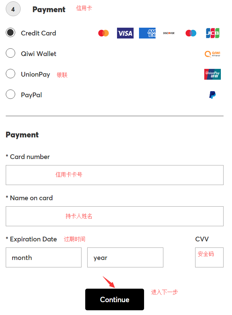Click the JCB card logo
The width and height of the screenshot is (232, 315).
click(212, 33)
